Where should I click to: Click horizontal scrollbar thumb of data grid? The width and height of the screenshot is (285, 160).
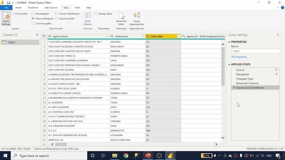(x=61, y=144)
